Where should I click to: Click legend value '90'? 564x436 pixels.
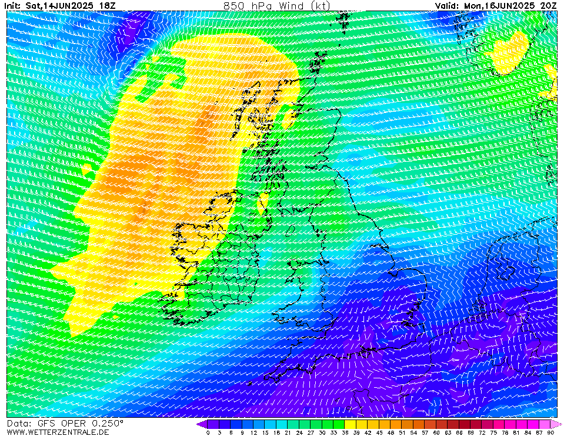[x=550, y=432]
